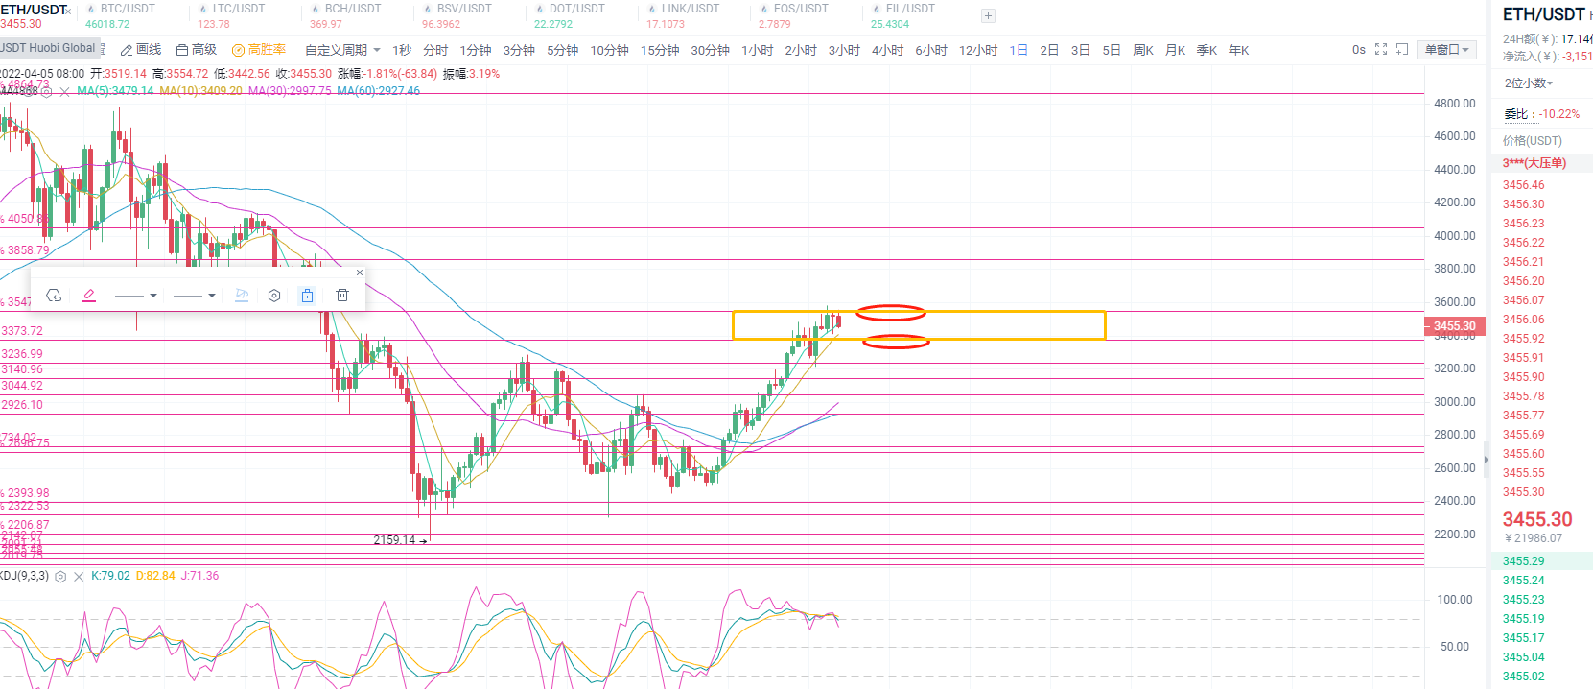Select the 4小时 interval

(x=887, y=50)
